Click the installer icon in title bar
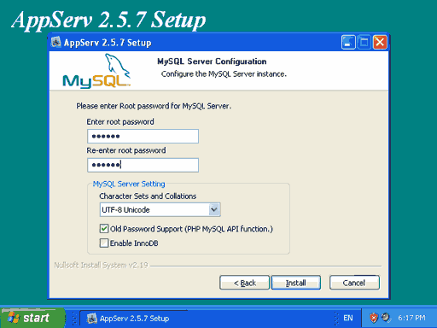The width and height of the screenshot is (437, 328). [x=55, y=42]
